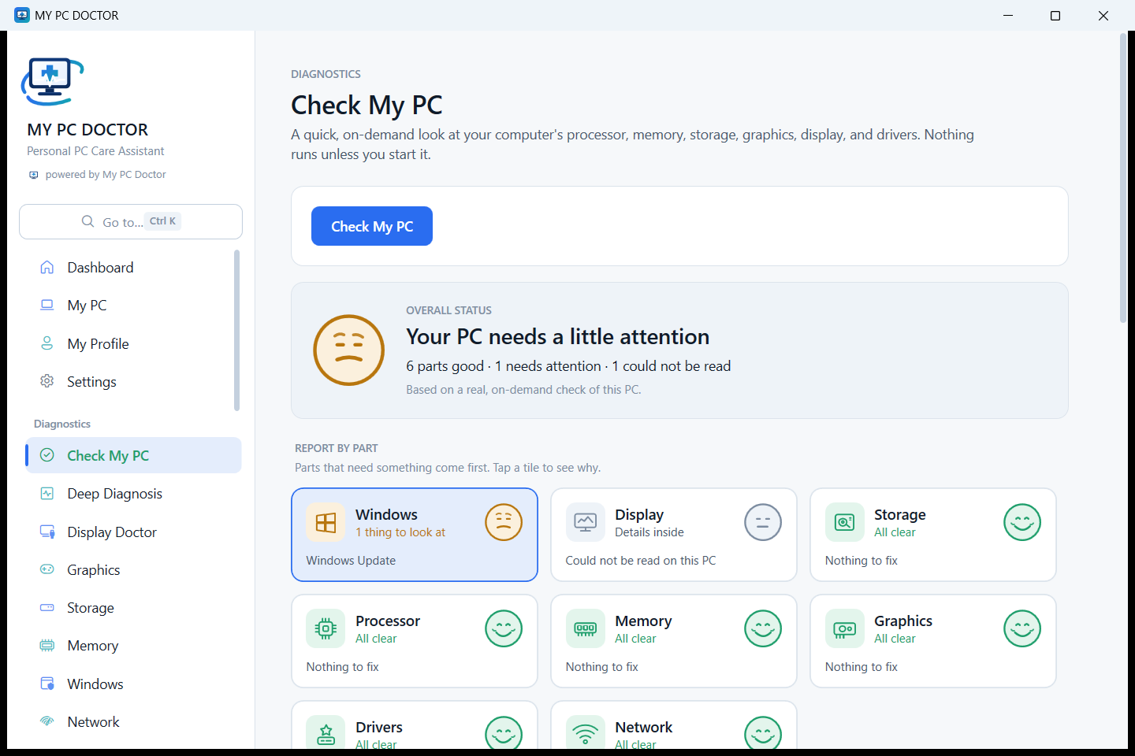
Task: Click the monitor icon in Display tile
Action: pos(586,522)
